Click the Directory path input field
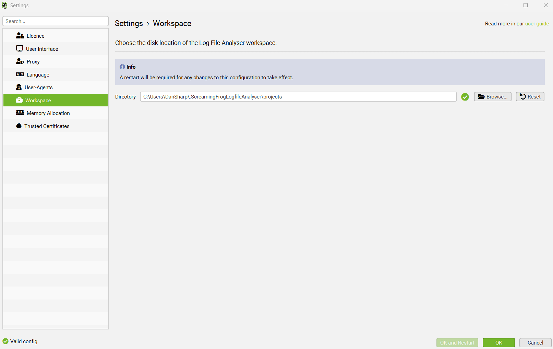This screenshot has height=349, width=553. point(298,97)
